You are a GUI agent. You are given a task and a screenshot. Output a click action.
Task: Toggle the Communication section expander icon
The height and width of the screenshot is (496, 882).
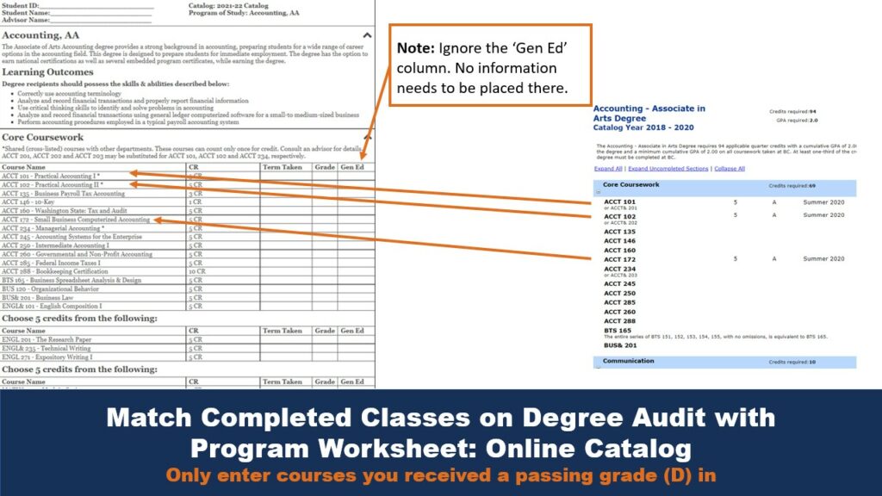598,367
